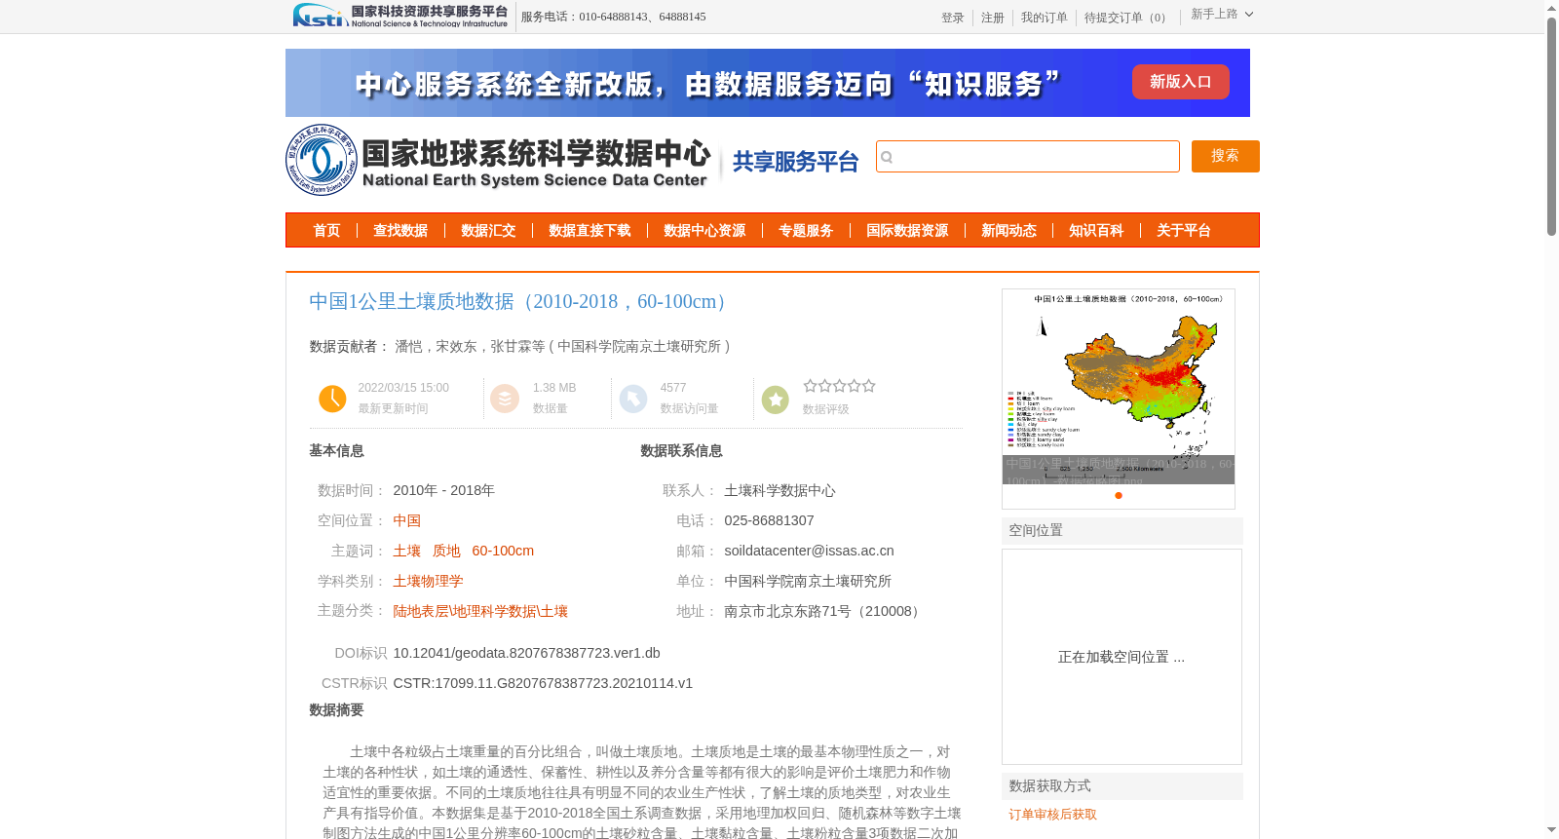Open the 首页 menu item
The image size is (1559, 839).
326,231
